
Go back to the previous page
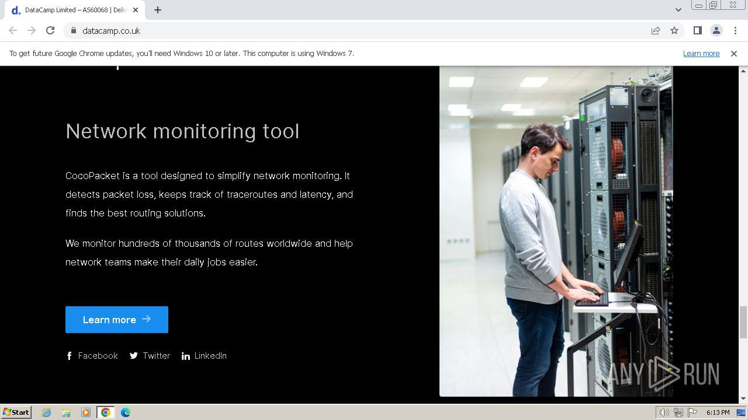coord(13,30)
